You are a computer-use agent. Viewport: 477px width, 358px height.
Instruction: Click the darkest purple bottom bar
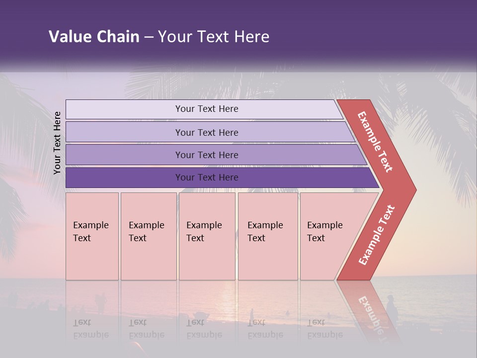[x=207, y=178]
